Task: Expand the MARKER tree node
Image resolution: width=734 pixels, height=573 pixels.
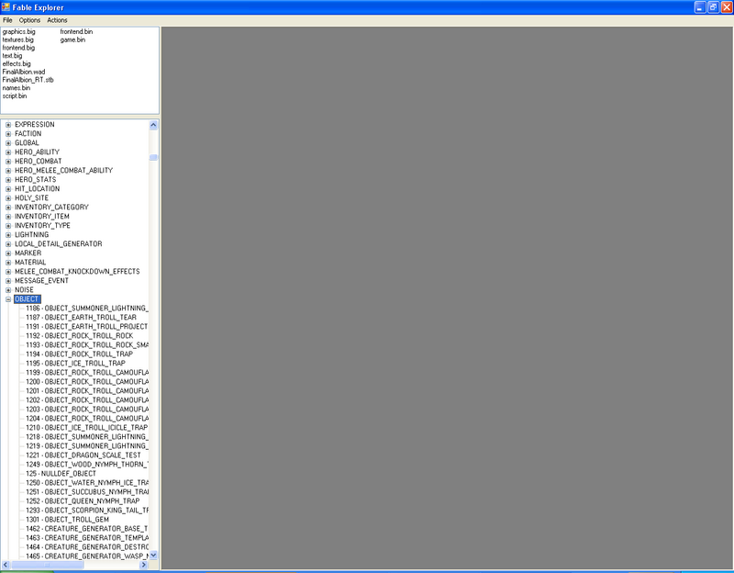Action: pyautogui.click(x=8, y=253)
